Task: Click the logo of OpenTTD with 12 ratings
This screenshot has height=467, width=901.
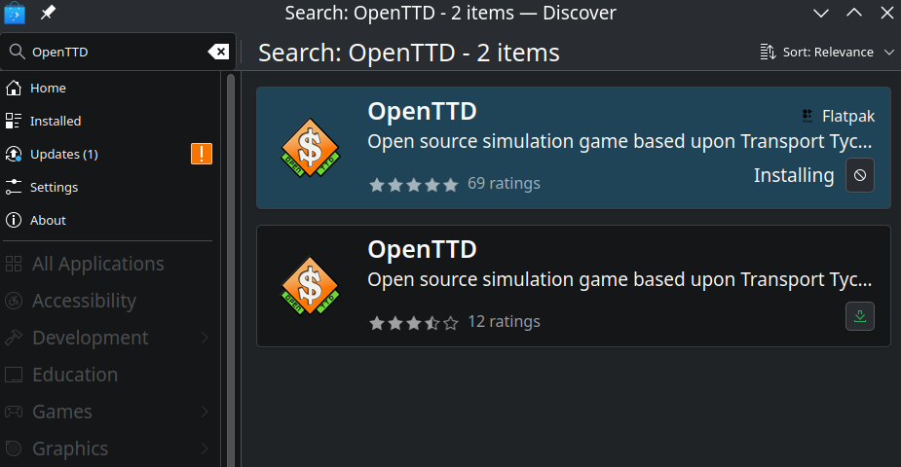Action: [x=311, y=286]
